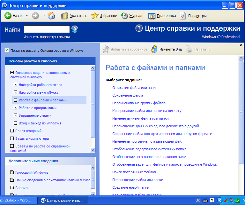Click the main content scrollbar thumb
Image resolution: width=245 pixels, height=205 pixels.
(241, 112)
